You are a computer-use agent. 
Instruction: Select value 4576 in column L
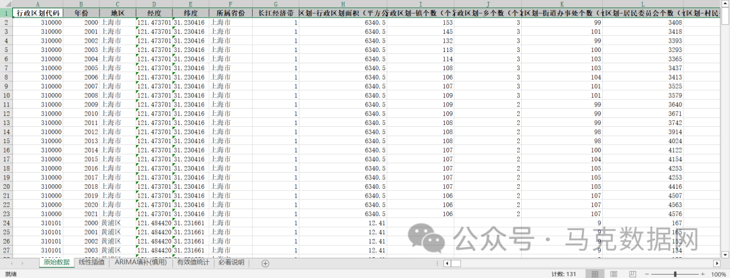click(x=643, y=214)
